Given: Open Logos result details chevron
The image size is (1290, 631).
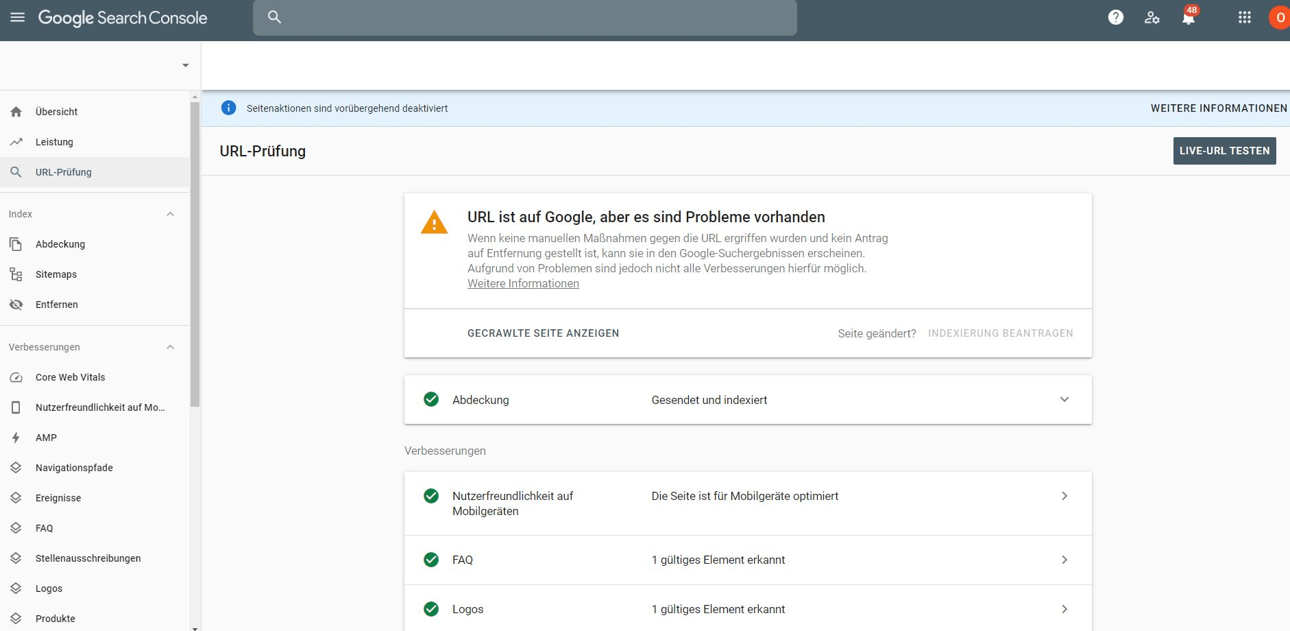Looking at the screenshot, I should point(1064,609).
